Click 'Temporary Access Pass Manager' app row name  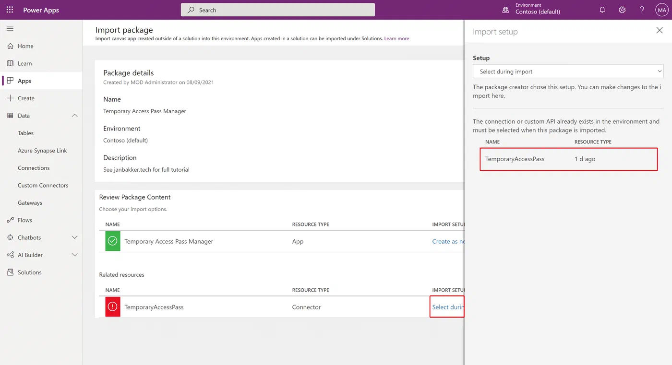(x=168, y=241)
